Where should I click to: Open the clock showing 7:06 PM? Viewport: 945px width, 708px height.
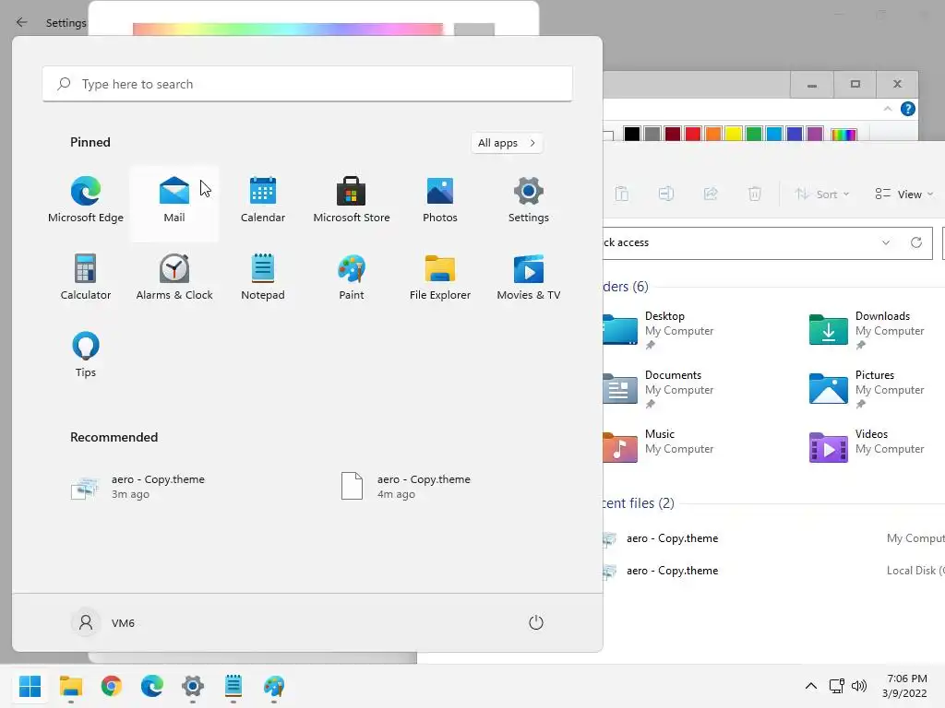[x=906, y=686]
